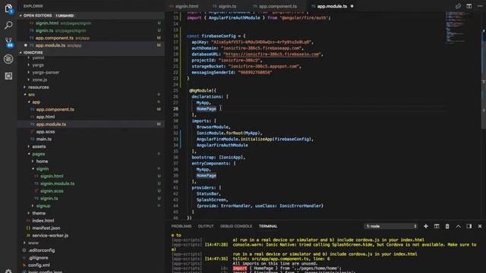
Task: Collapse the IONICFIRE project section
Action: point(21,52)
